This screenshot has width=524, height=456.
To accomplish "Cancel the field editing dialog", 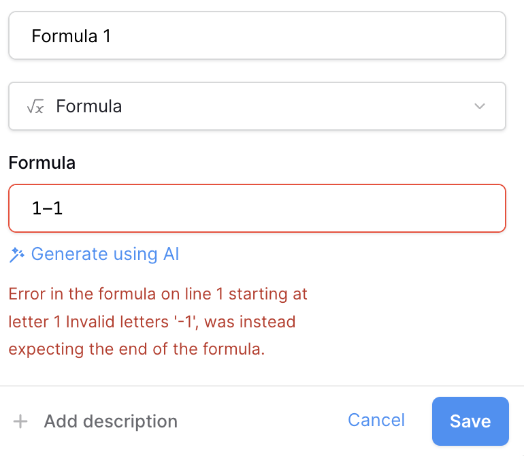I will pyautogui.click(x=376, y=420).
